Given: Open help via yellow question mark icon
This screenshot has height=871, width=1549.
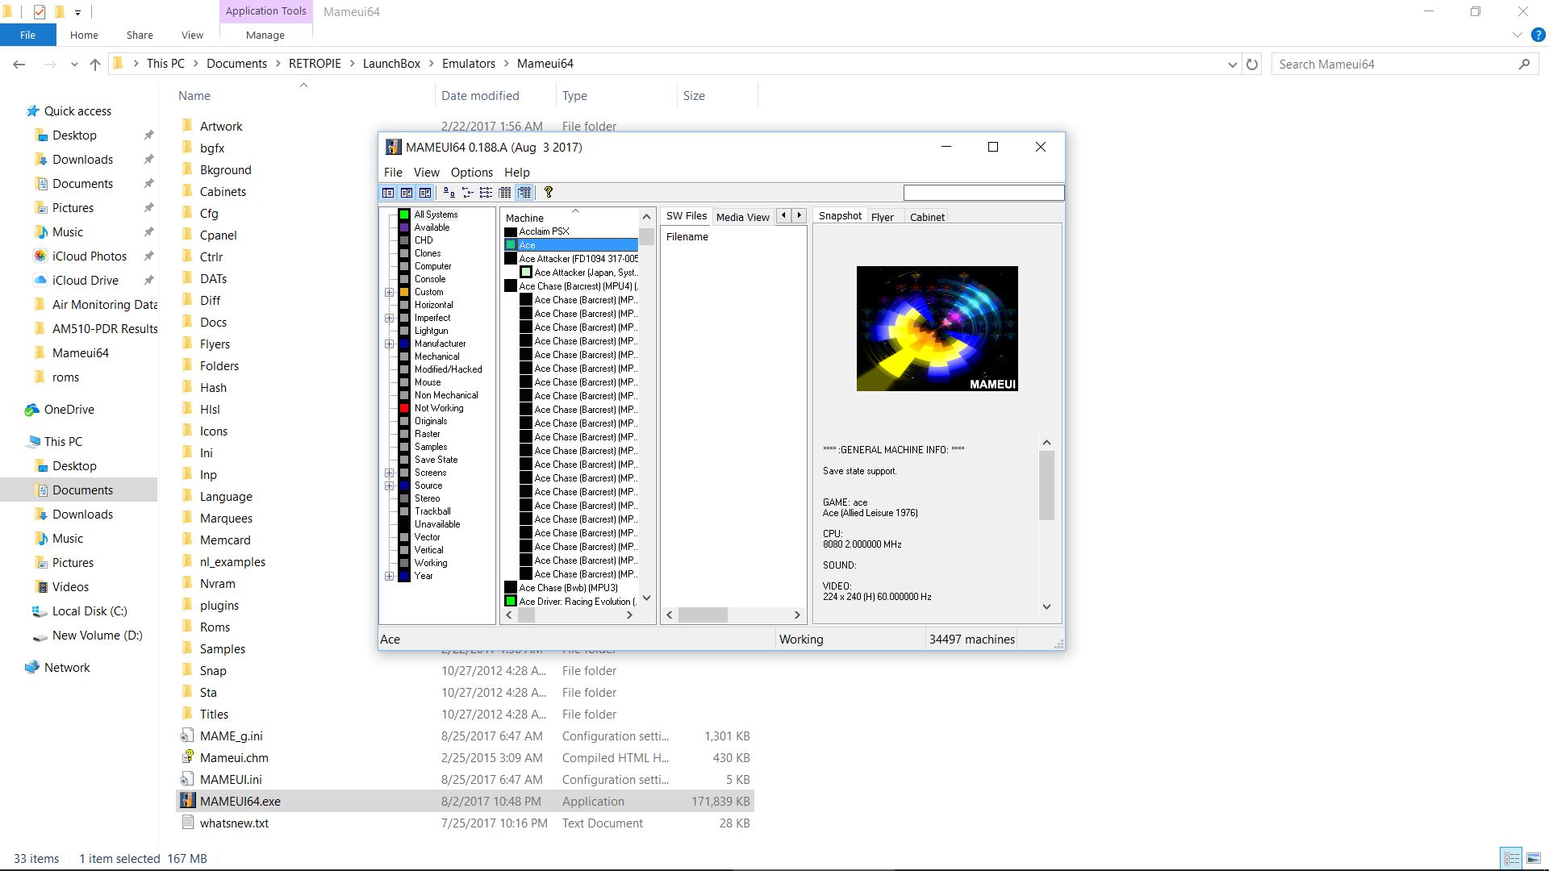Looking at the screenshot, I should [549, 193].
